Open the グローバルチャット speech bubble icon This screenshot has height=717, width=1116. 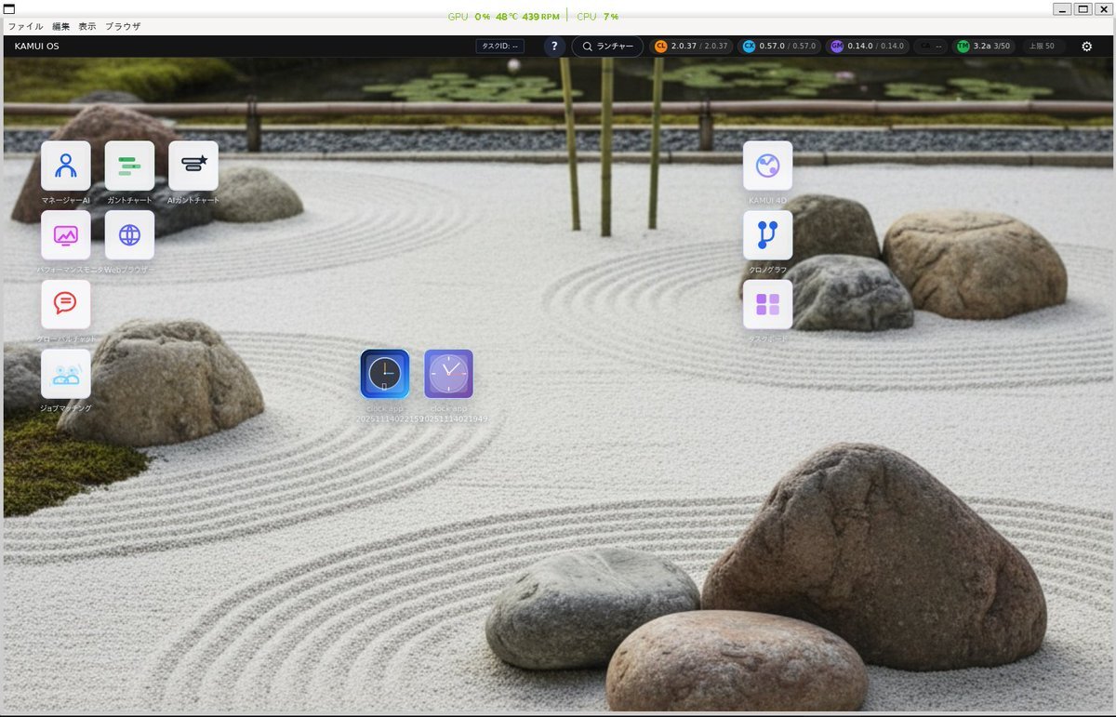(65, 304)
